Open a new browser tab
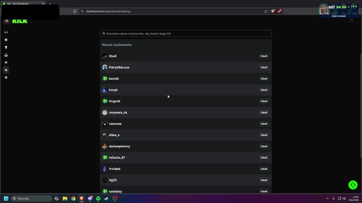Screen dimensions: 362x203 pyautogui.click(x=50, y=4)
